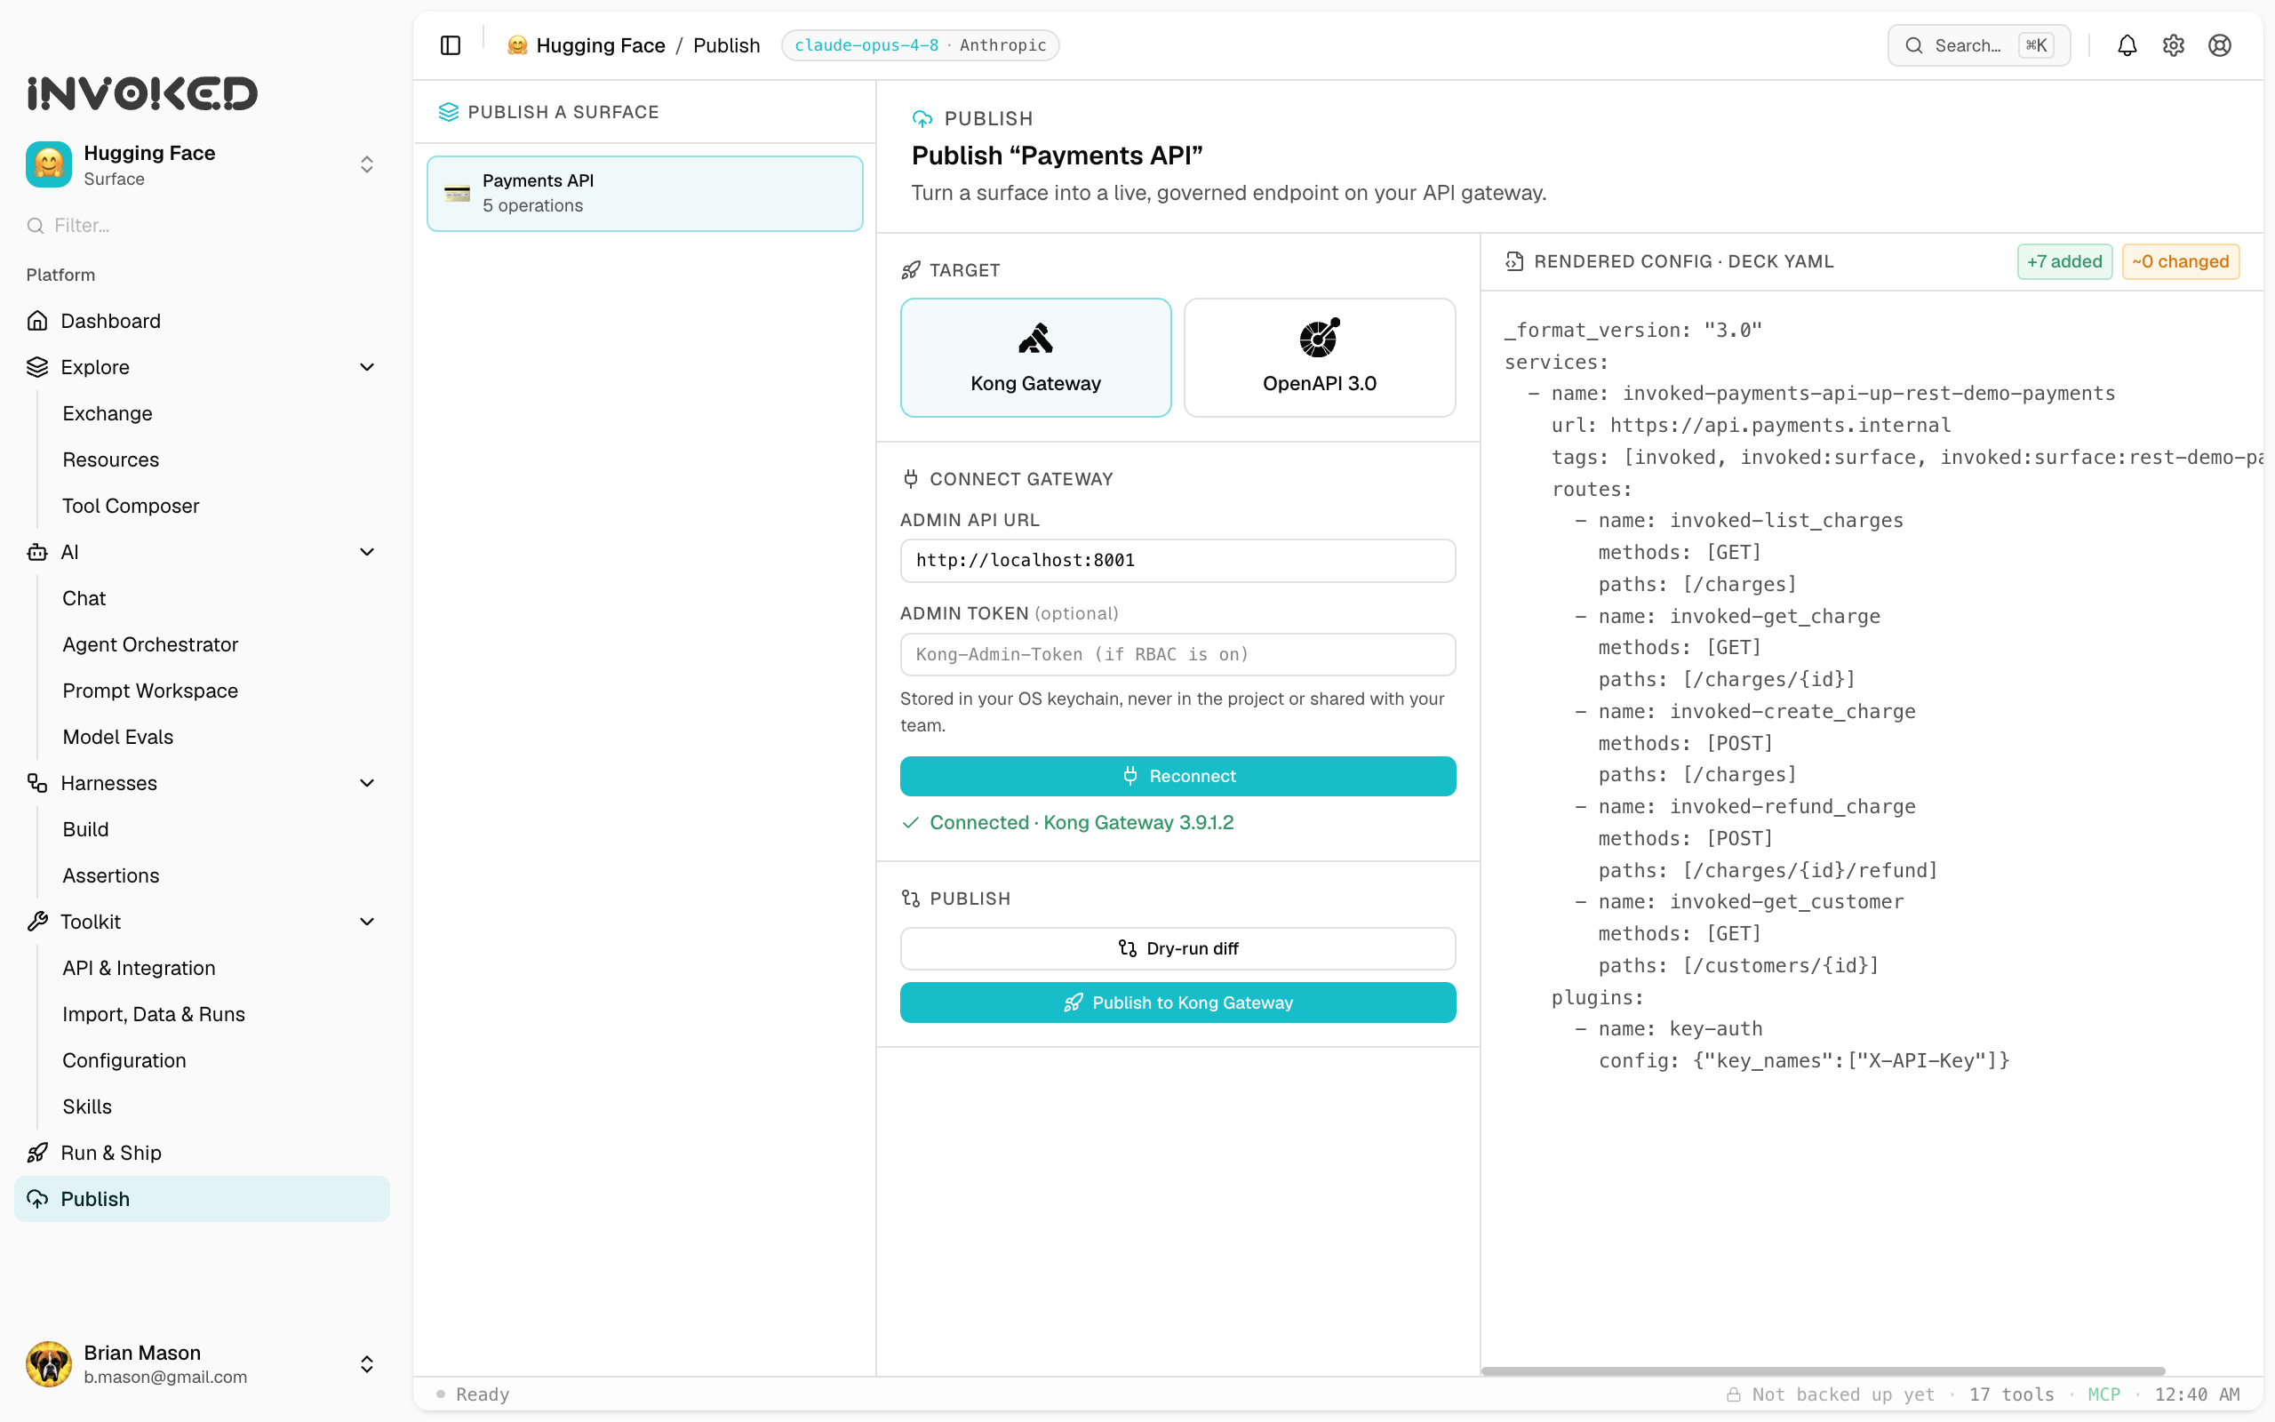Click the search magnifier icon in top bar
Viewport: 2275px width, 1422px height.
[1913, 45]
